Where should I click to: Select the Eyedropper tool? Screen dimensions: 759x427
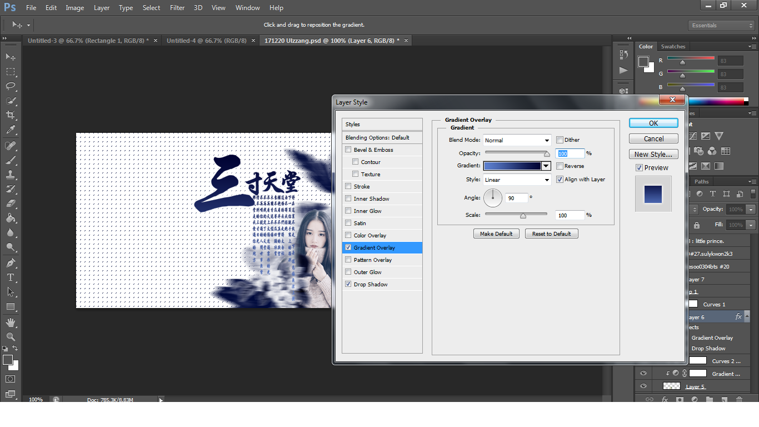11,130
